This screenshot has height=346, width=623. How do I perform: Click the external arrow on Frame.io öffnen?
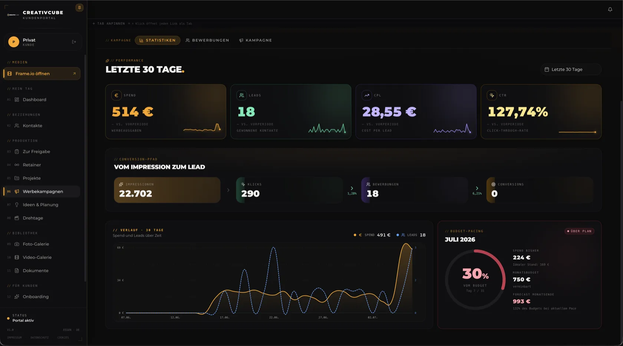(x=74, y=74)
